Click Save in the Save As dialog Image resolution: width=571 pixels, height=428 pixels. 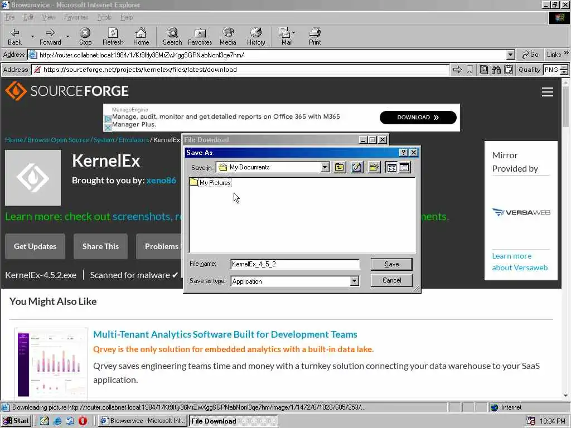click(x=391, y=264)
